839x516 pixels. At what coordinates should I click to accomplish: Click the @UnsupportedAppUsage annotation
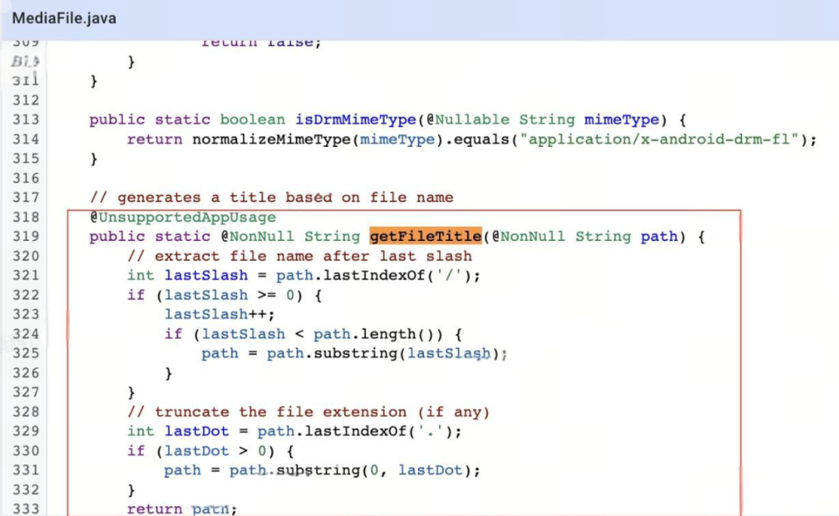183,217
